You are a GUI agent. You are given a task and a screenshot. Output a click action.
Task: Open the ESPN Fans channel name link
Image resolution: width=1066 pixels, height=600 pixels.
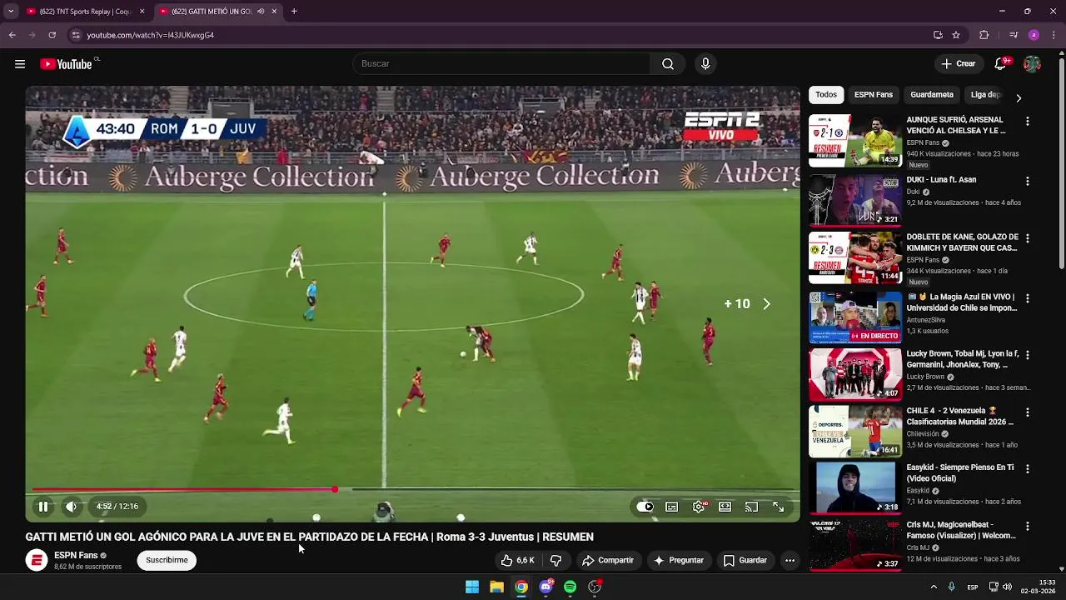76,555
